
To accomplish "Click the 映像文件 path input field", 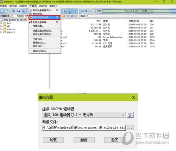I will [x=84, y=127].
